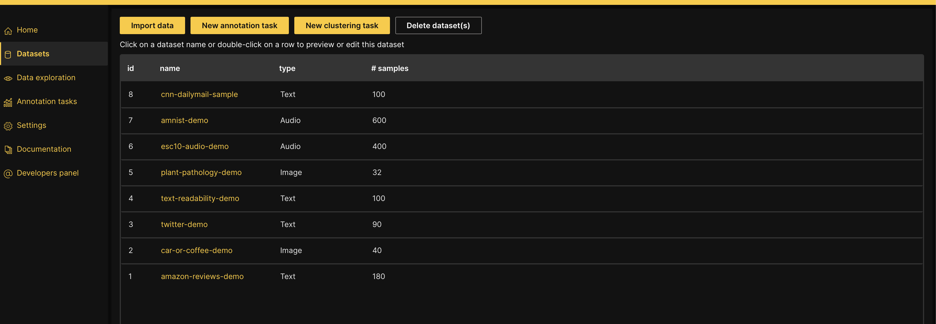Open the amnist-demo audio dataset
Viewport: 936px width, 324px height.
coord(184,121)
